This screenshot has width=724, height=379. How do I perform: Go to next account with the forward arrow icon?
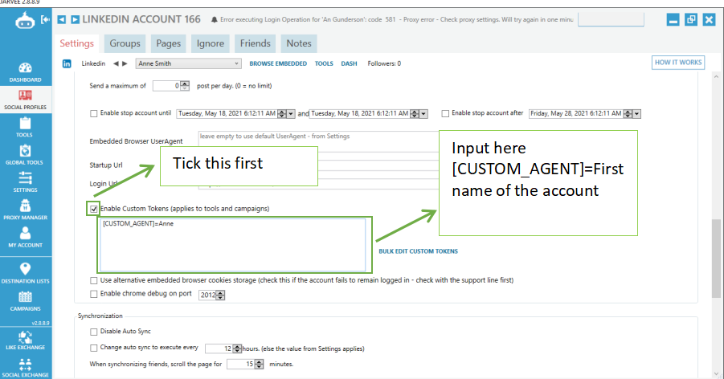pos(75,19)
